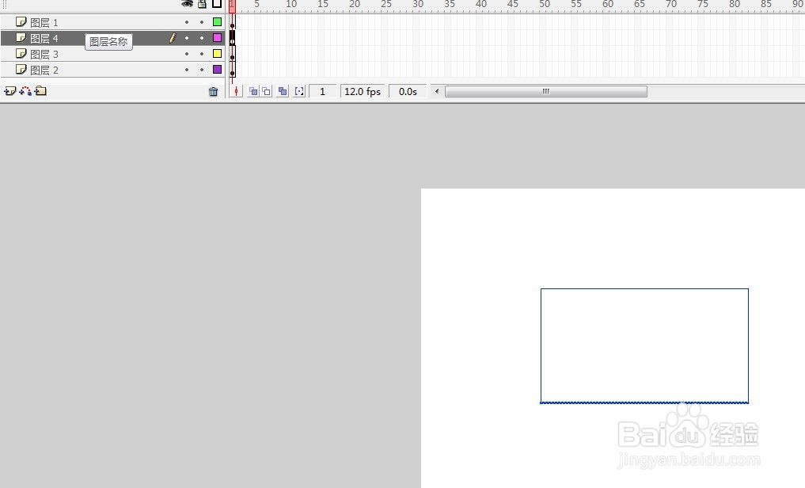Click the page icon of 图层 2
Screen dimensions: 805x488
[x=21, y=69]
